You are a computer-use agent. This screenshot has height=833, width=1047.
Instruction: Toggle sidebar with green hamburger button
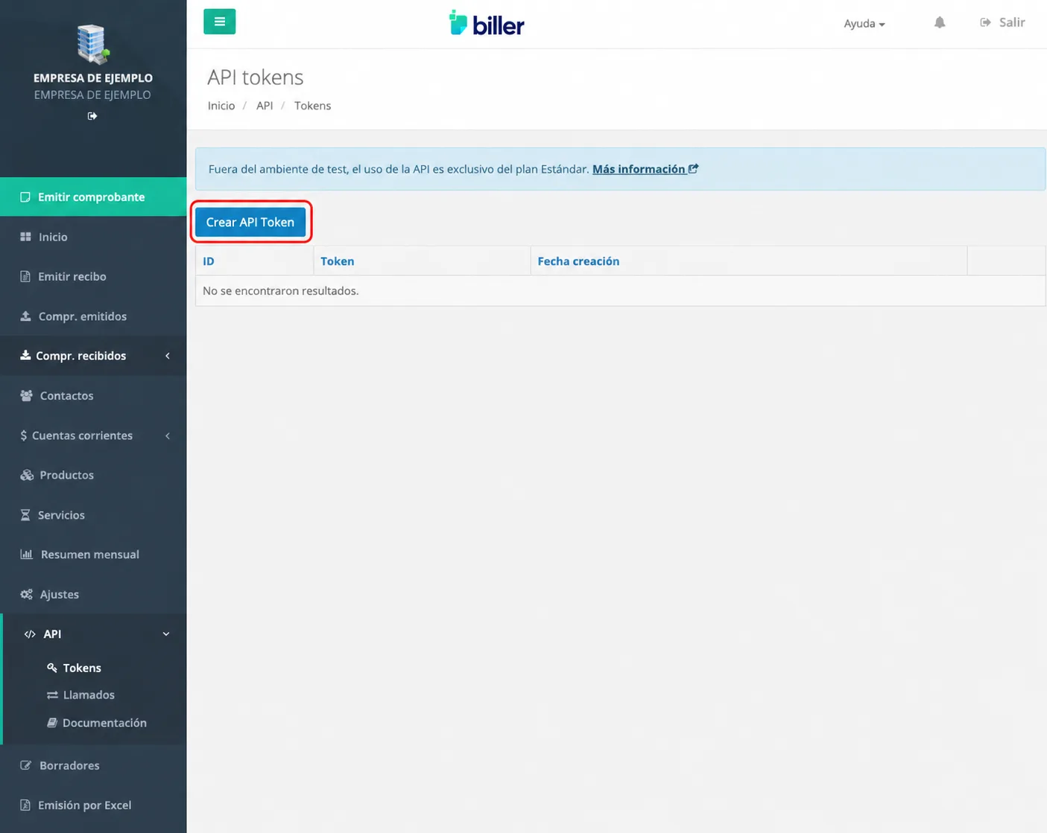[219, 22]
